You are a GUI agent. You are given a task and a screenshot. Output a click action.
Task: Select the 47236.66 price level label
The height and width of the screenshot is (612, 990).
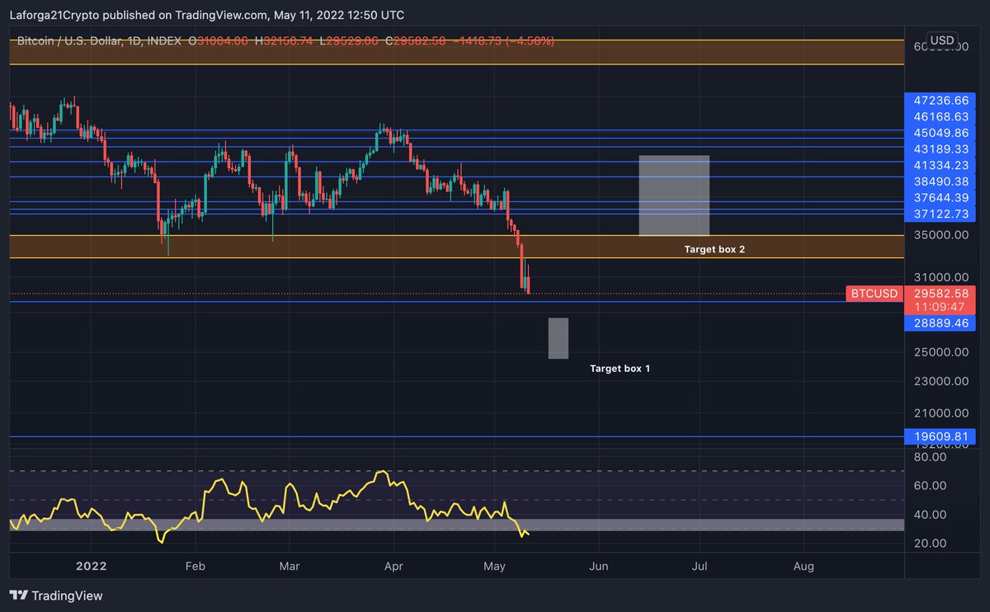pyautogui.click(x=941, y=100)
